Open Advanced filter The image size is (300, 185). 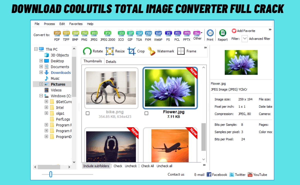coord(259,38)
